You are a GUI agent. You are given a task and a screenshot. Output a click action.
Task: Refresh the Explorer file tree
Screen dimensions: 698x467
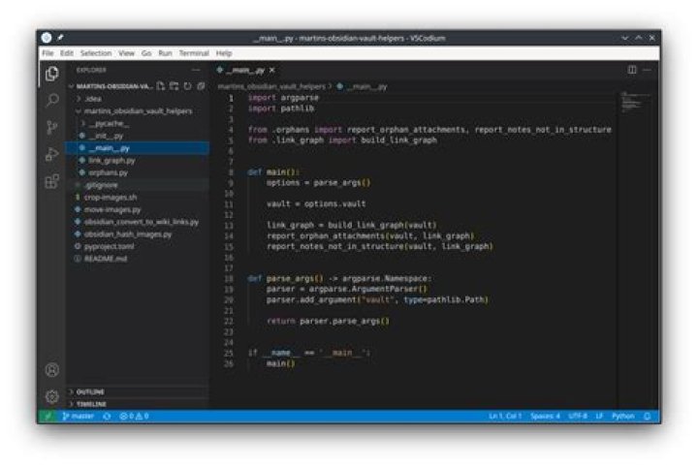187,86
